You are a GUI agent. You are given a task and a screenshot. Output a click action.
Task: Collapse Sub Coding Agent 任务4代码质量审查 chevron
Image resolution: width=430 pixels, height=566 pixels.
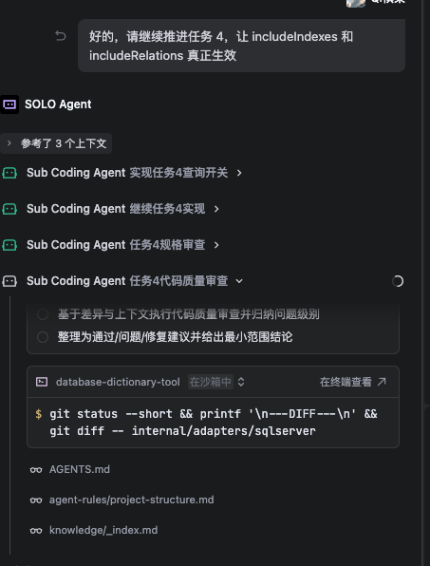click(x=239, y=281)
